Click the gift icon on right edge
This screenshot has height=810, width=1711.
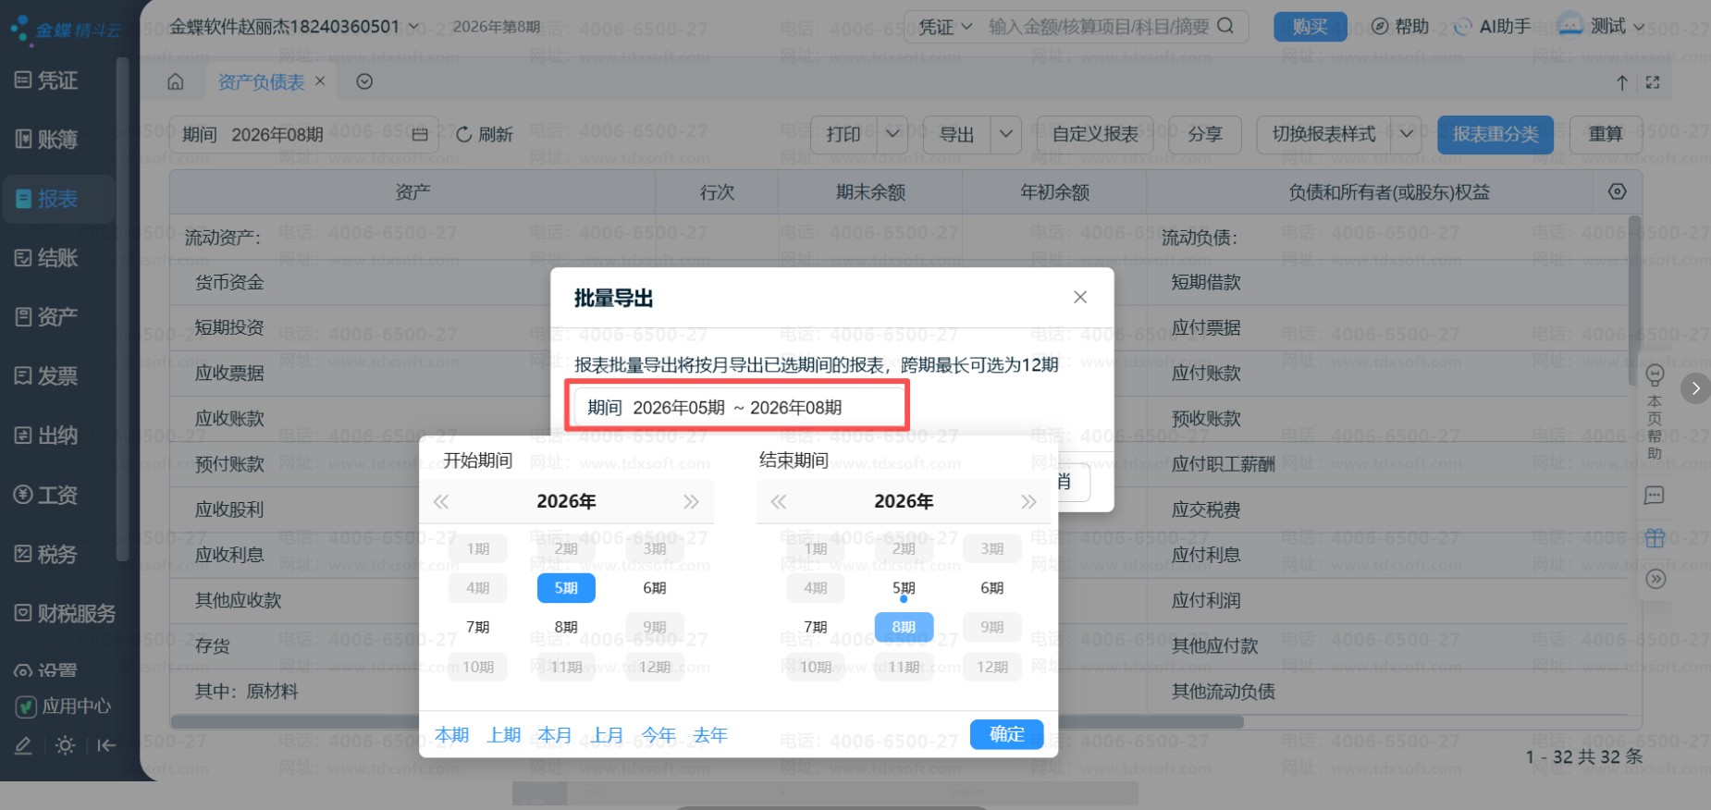(1655, 537)
